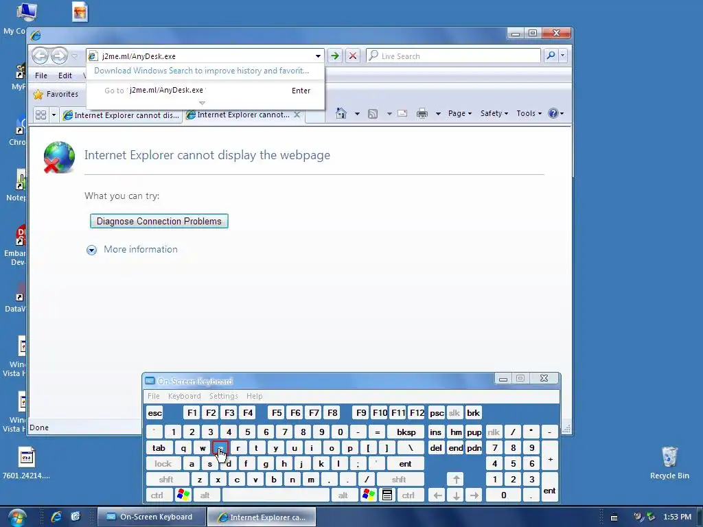Click the red Stop loading X button
The width and height of the screenshot is (703, 527).
tap(353, 56)
